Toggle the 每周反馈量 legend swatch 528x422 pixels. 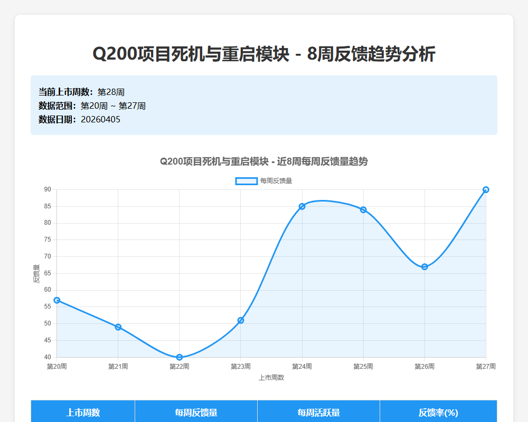[x=247, y=181]
